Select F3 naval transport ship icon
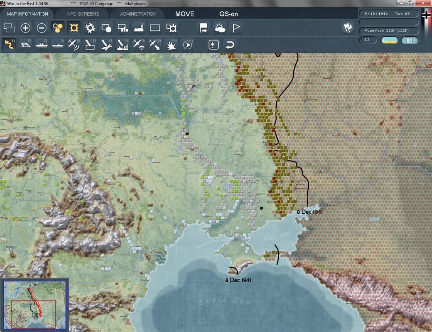 [42, 44]
